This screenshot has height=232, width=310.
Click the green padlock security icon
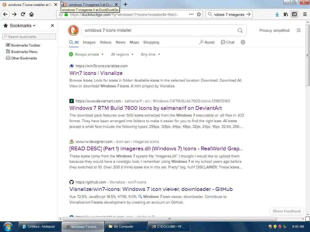(66, 15)
